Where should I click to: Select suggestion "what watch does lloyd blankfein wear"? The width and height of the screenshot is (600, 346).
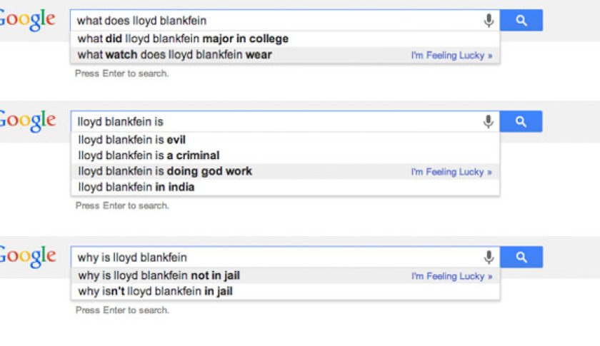click(175, 54)
